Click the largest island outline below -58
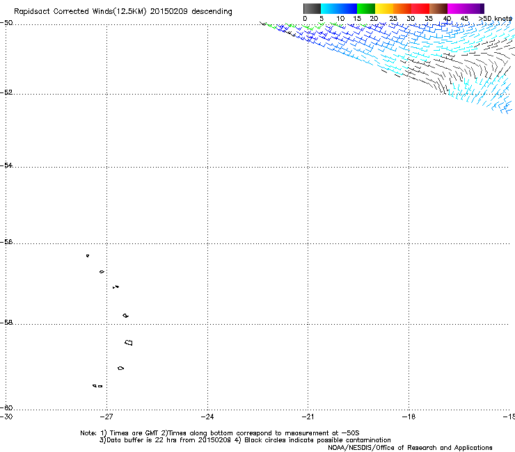Screen dimensions: 515x452 (x=129, y=343)
